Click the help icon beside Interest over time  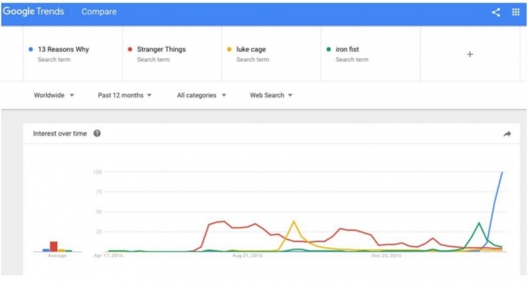click(97, 133)
